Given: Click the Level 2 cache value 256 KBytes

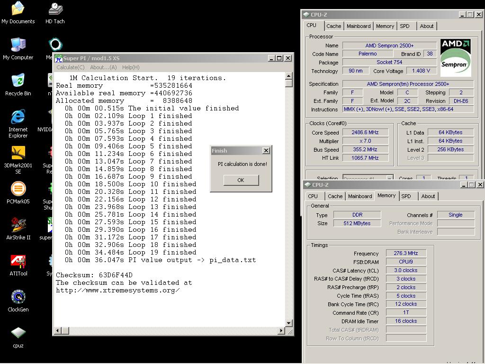Looking at the screenshot, I should [451, 149].
